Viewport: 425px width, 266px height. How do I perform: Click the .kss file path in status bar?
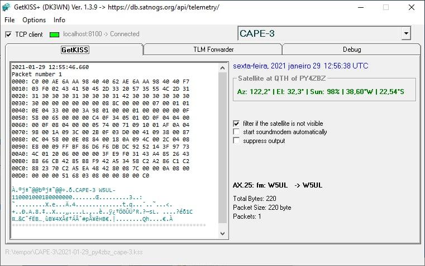point(74,252)
